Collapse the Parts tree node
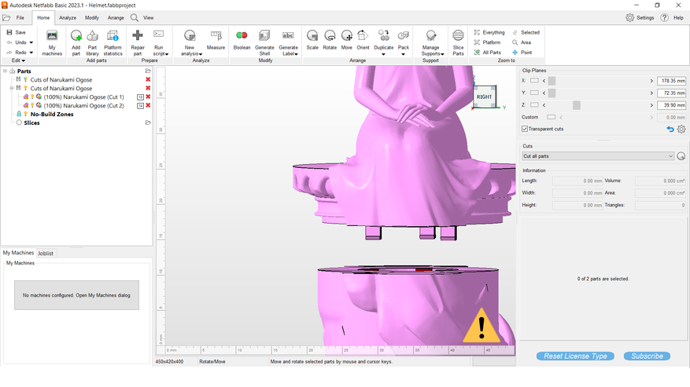This screenshot has width=690, height=387. (5, 71)
